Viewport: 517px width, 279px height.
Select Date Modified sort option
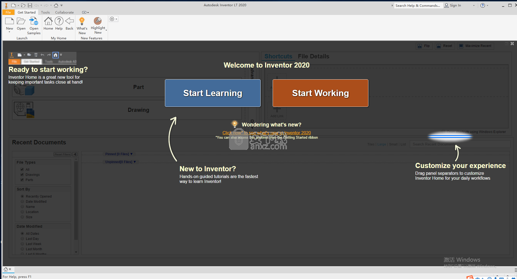22,201
